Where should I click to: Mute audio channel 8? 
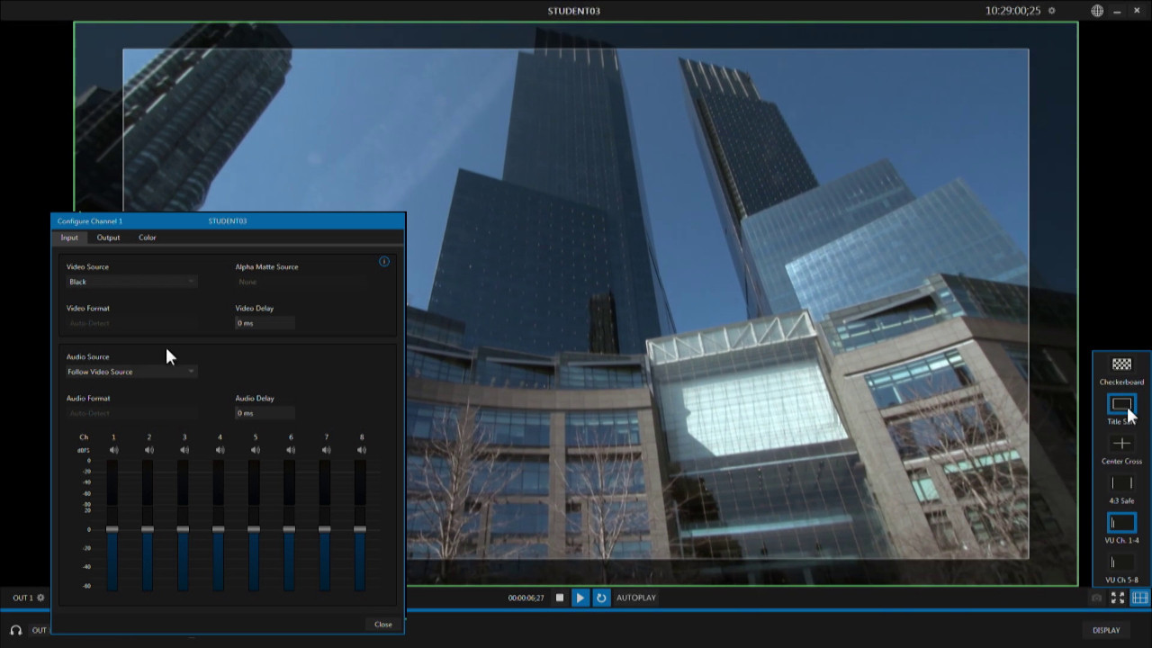click(x=362, y=450)
